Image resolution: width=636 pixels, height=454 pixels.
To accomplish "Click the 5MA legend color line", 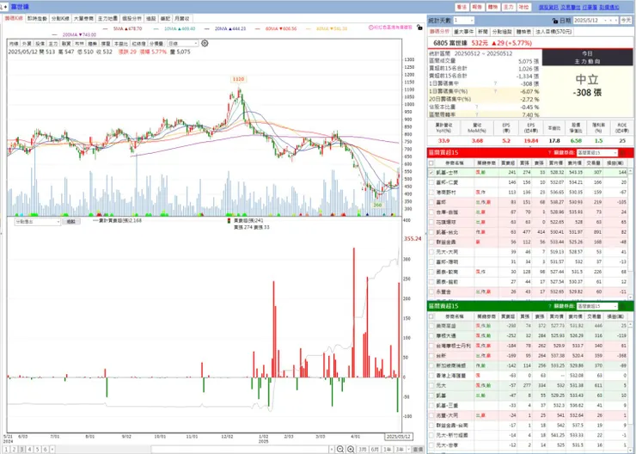I will point(107,29).
